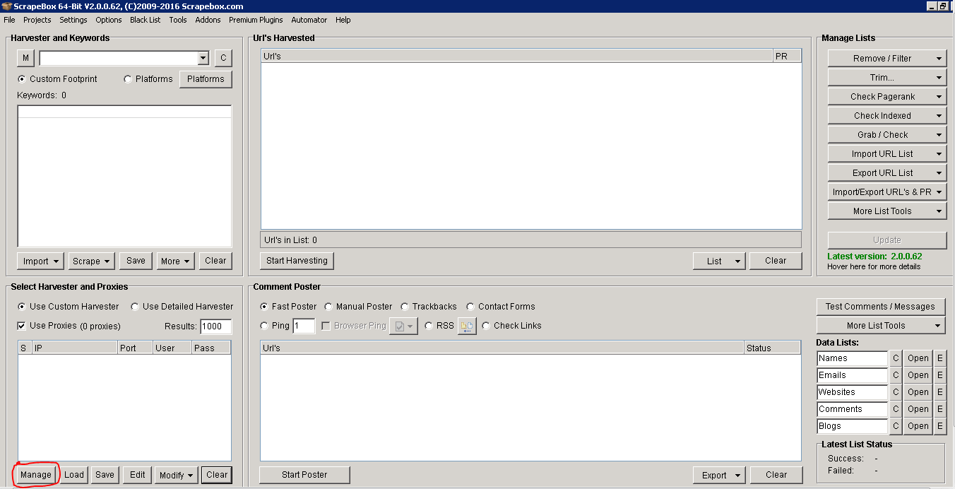The image size is (955, 489).
Task: Open the Scrape dropdown
Action: 92,261
